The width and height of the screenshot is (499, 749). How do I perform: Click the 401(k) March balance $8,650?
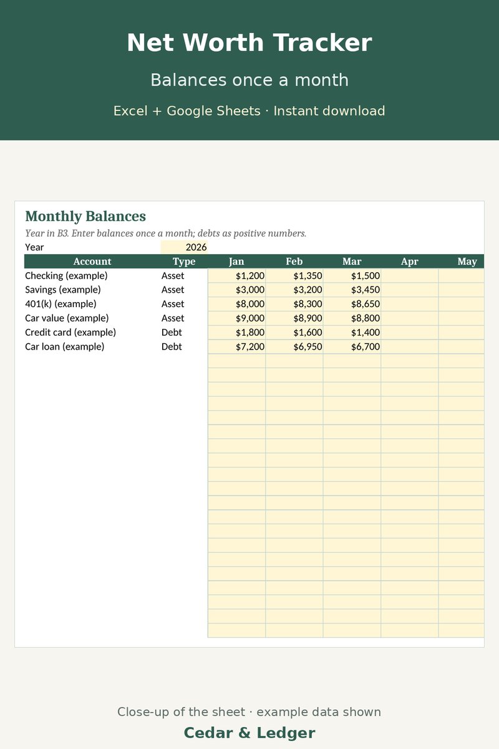click(352, 304)
